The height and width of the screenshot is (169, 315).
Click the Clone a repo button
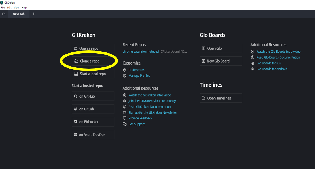(93, 61)
